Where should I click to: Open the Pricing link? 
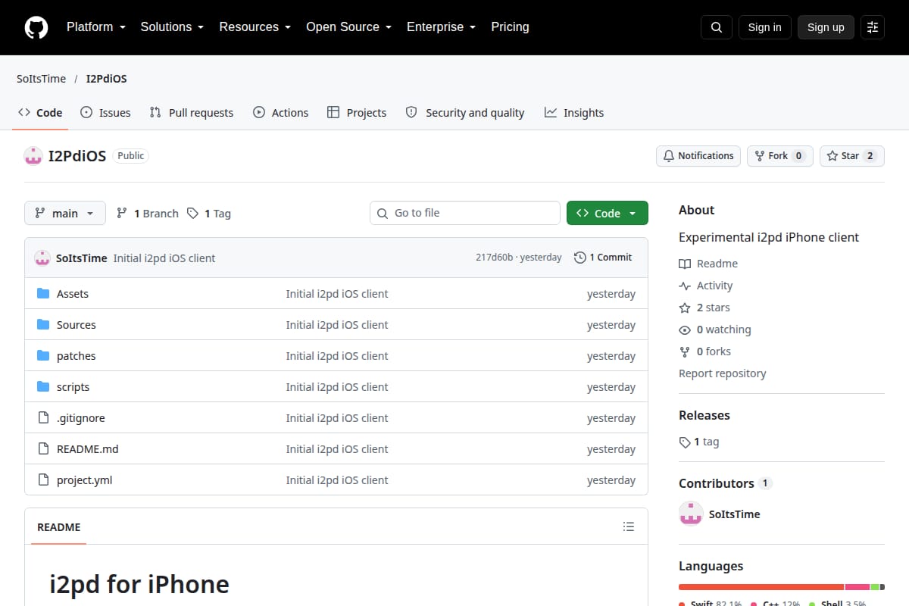(x=510, y=27)
